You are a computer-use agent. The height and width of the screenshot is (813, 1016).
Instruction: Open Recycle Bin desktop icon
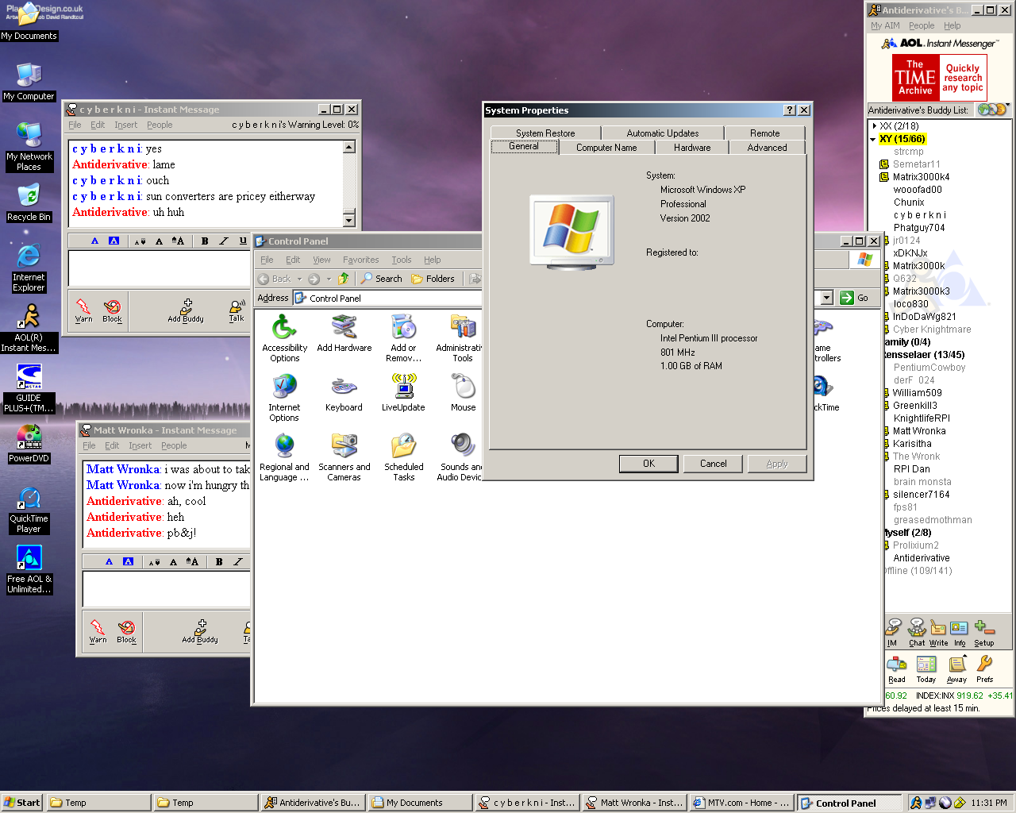[29, 203]
